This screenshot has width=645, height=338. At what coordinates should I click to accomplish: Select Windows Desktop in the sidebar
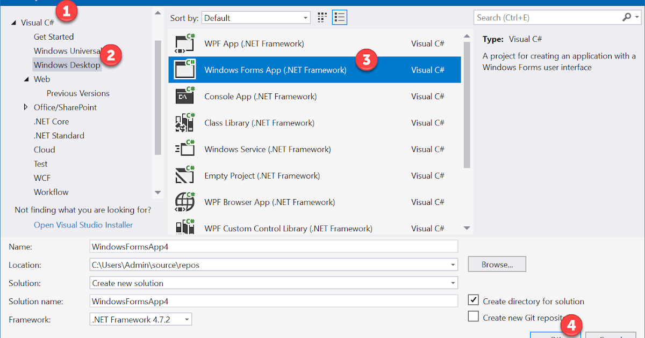[x=67, y=64]
